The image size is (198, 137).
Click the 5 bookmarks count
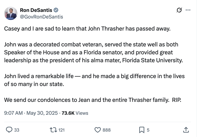148,130
